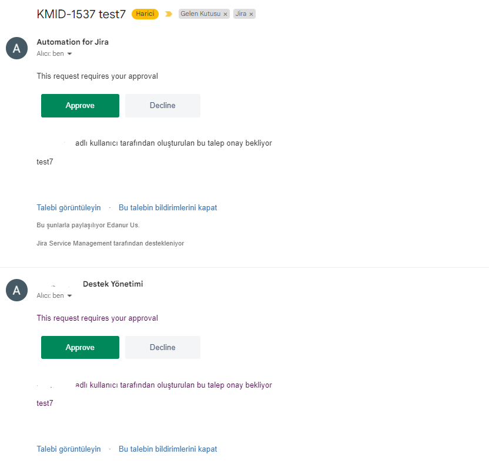Screen dimensions: 489x464
Task: Click the Automation for Jira sender name
Action: (x=73, y=42)
